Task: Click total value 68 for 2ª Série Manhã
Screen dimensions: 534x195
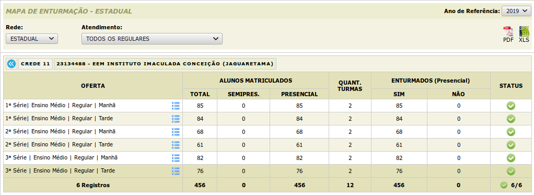Action: pyautogui.click(x=200, y=132)
